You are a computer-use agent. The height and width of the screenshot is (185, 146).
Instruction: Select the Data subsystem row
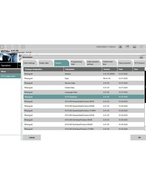[x=84, y=79]
